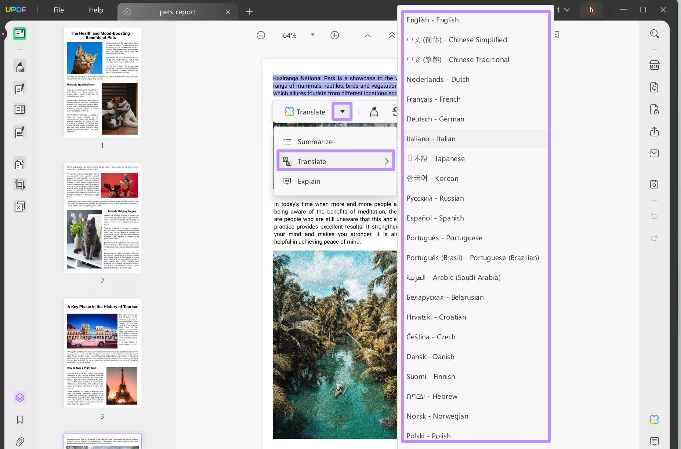Viewport: 681px width, 449px height.
Task: Zoom in with the plus icon
Action: click(334, 35)
